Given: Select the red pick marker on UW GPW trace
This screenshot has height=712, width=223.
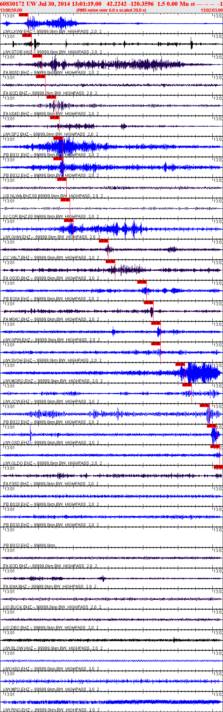Looking at the screenshot, I should (x=156, y=323).
